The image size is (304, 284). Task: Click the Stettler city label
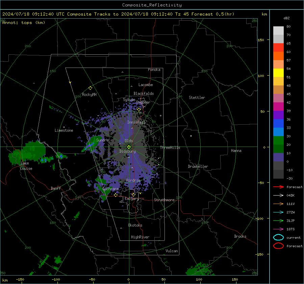pyautogui.click(x=197, y=98)
